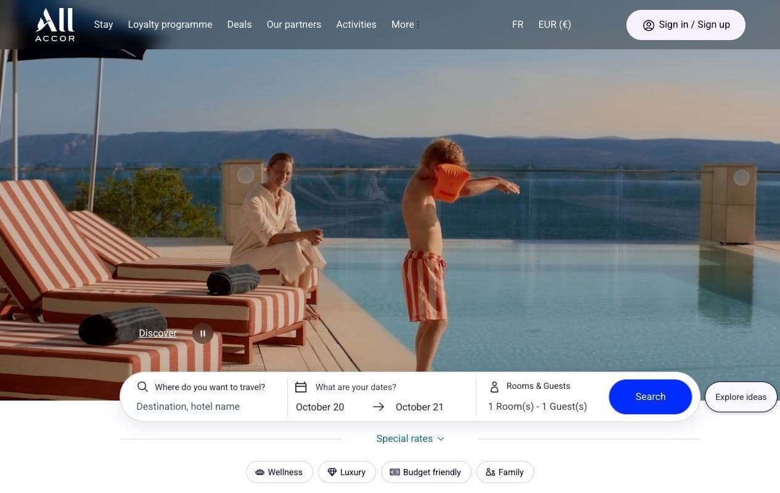Screen dimensions: 780x493
Task: Follow the Discover link on the video
Action: point(158,333)
